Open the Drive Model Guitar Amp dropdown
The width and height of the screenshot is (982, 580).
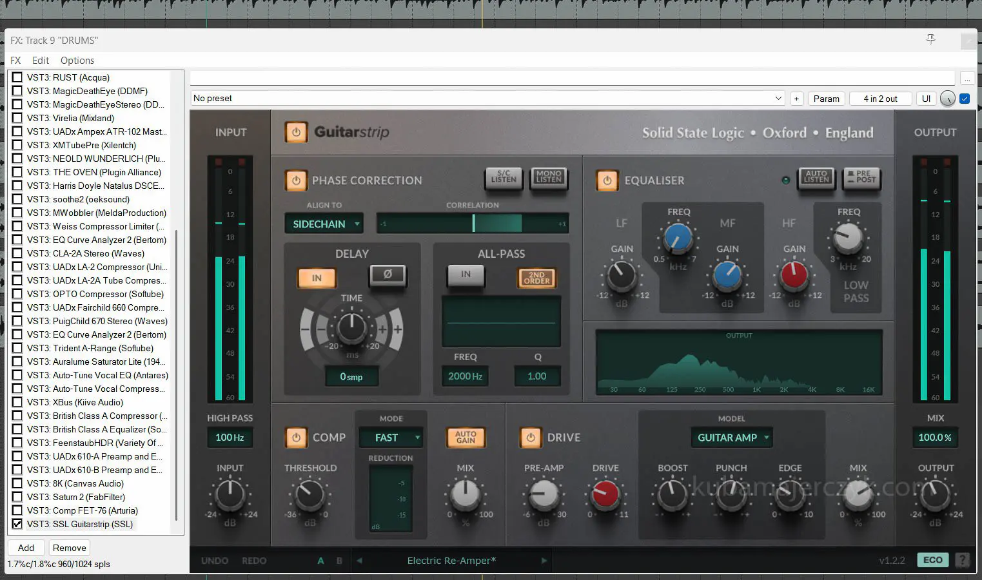[x=731, y=438]
